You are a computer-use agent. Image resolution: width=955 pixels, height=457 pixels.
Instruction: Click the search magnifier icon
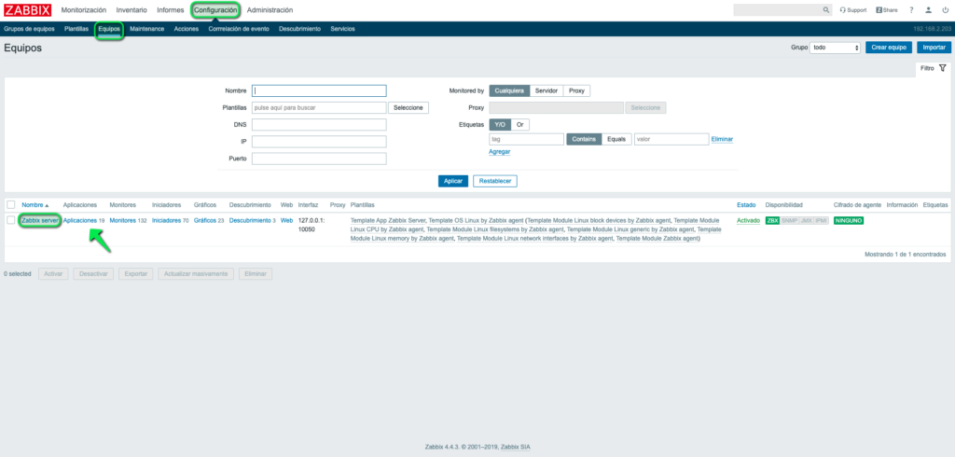click(x=826, y=10)
